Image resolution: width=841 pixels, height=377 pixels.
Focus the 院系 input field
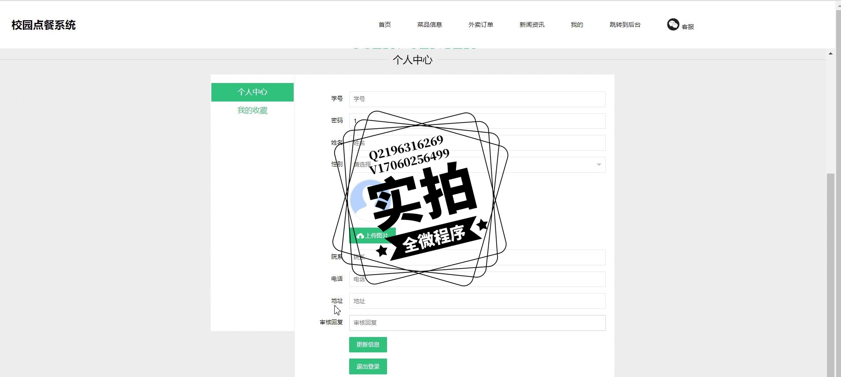(477, 257)
